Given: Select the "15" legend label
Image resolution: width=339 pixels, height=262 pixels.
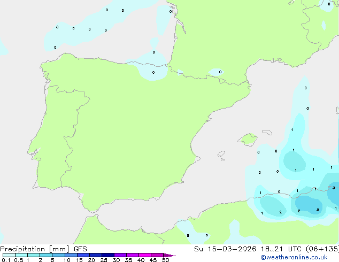Looking at the screenshot, I should click(79, 260).
